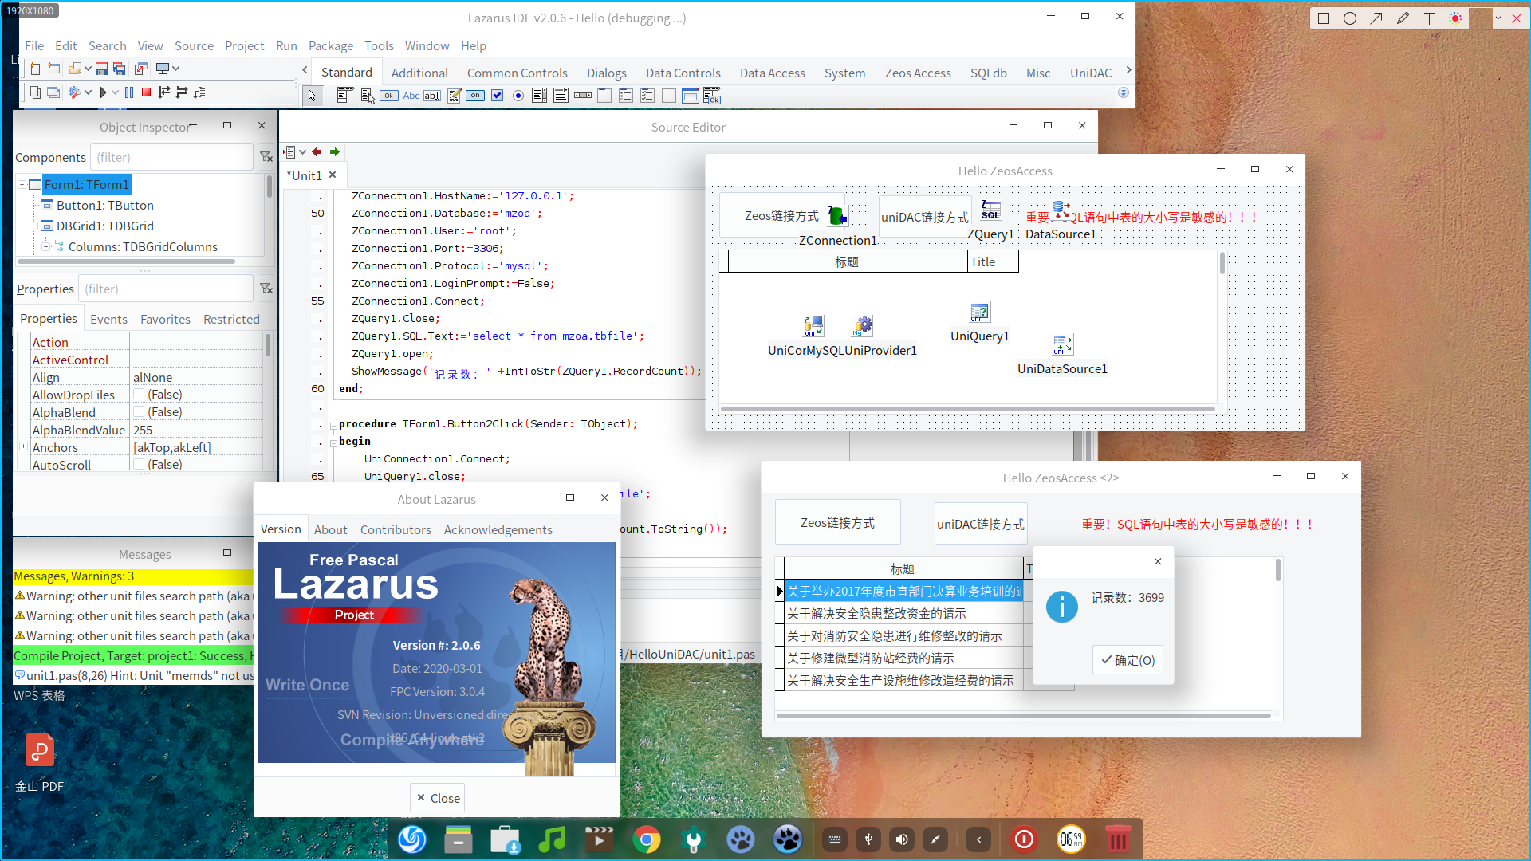Image resolution: width=1531 pixels, height=861 pixels.
Task: Select the TButton component in palette
Action: [x=389, y=96]
